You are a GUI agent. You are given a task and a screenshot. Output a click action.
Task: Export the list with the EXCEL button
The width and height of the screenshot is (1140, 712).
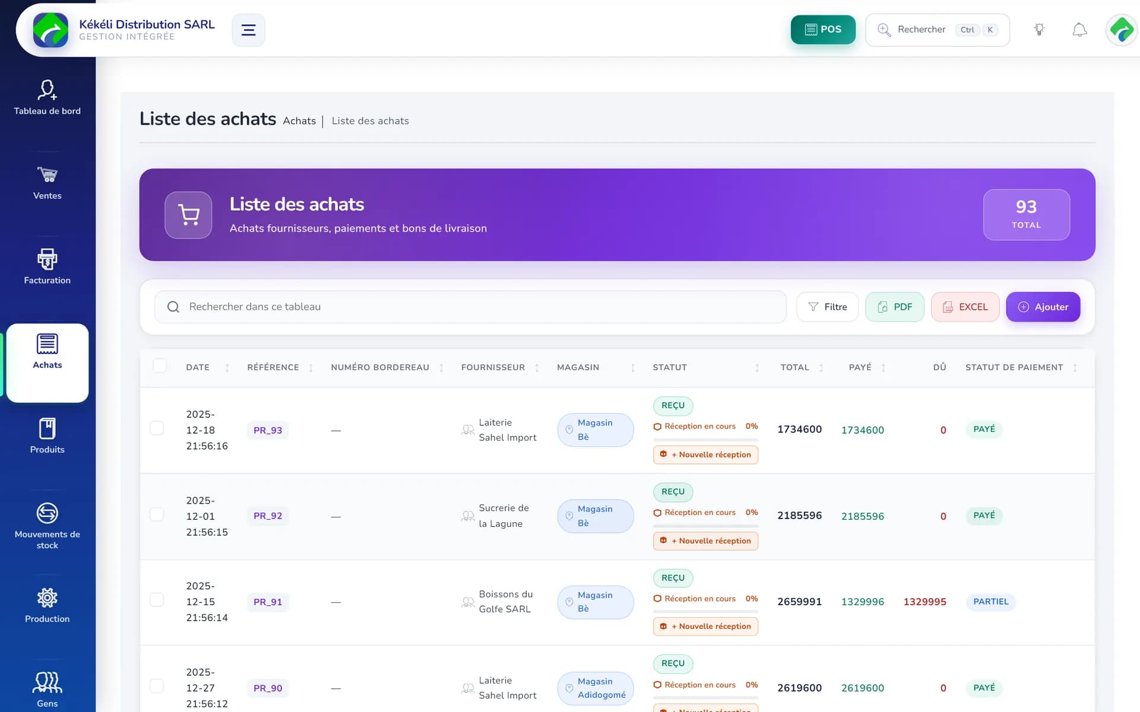[965, 307]
